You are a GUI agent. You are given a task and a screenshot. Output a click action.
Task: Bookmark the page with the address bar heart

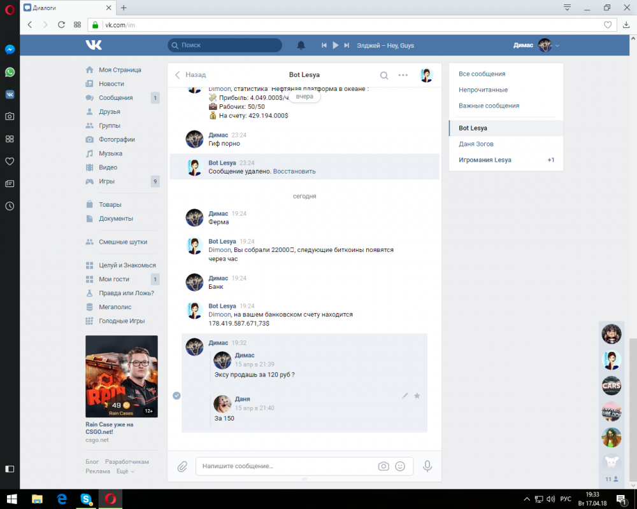(608, 24)
